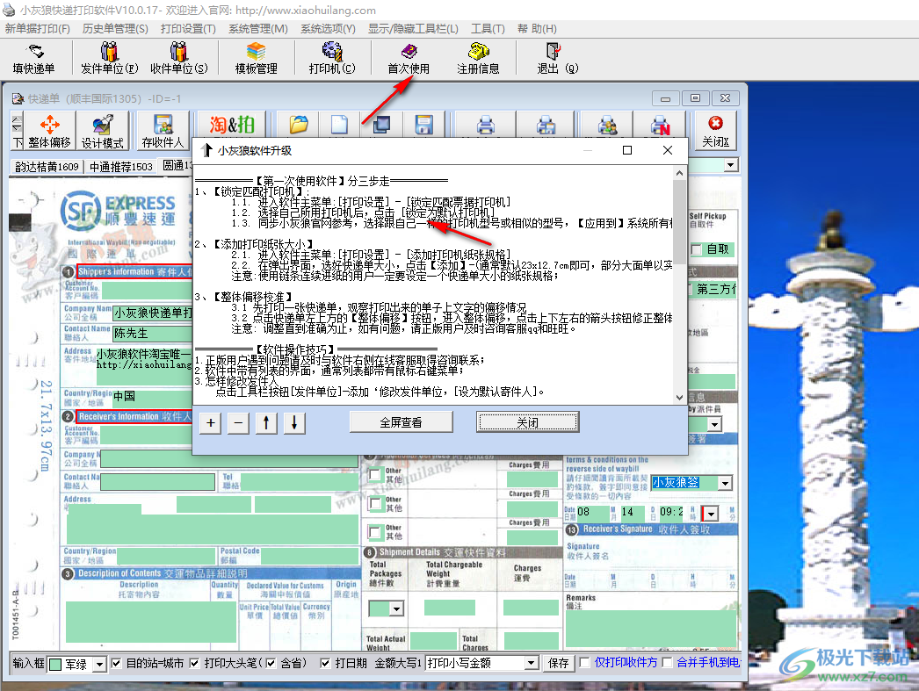Click 关闭 button in upgrade dialog
Viewport: 919px width, 691px height.
527,422
